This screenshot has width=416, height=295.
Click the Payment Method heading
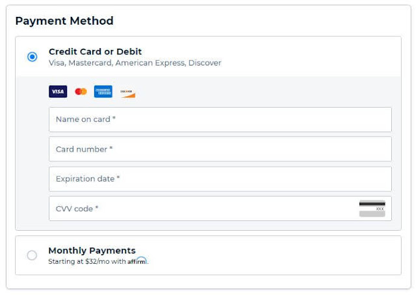[64, 21]
